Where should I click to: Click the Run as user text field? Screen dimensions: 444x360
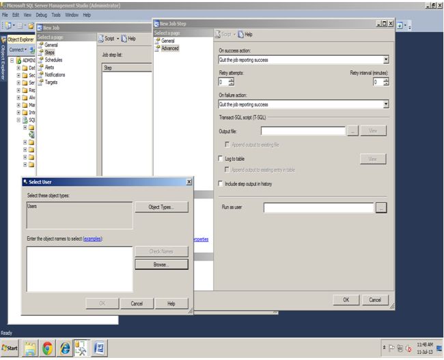[x=319, y=208]
